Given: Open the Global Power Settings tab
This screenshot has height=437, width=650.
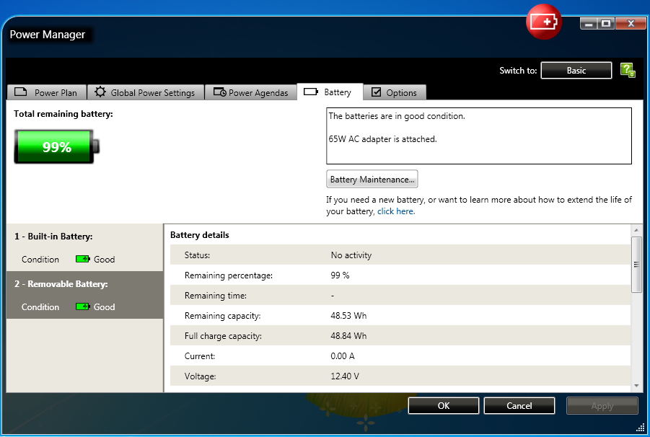Looking at the screenshot, I should pos(146,92).
